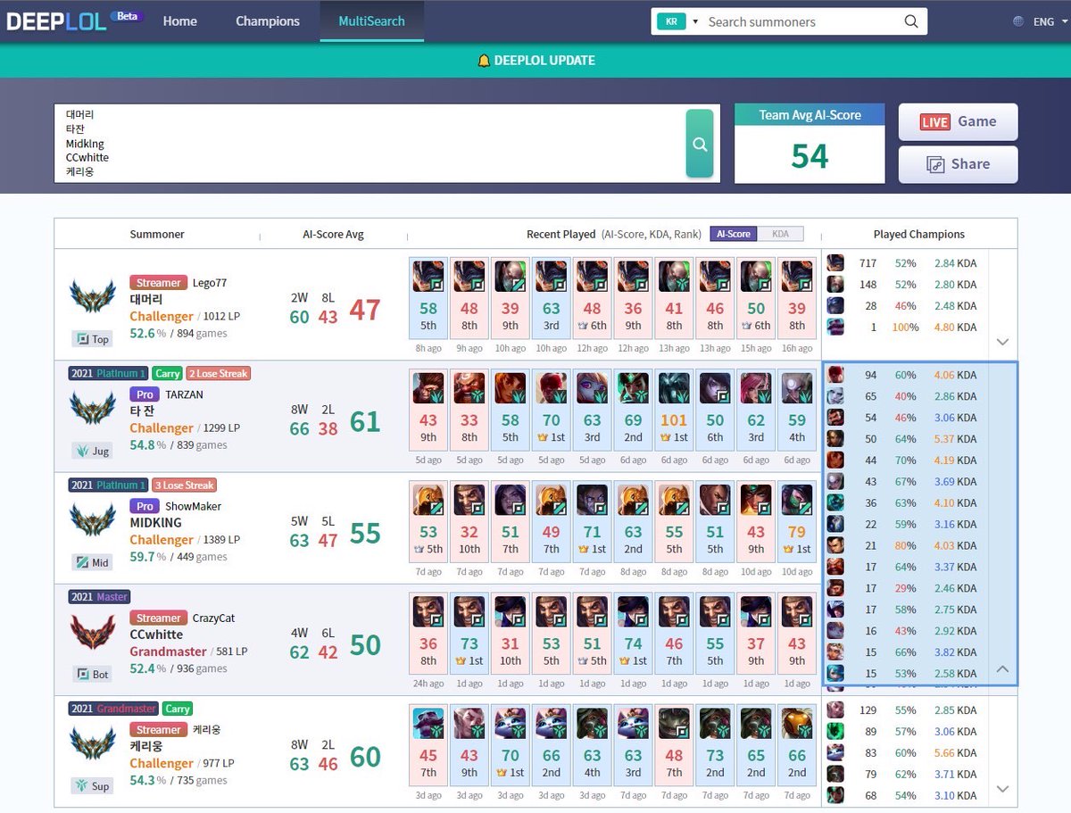Click the Challenger emblem of 케리웅
The image size is (1071, 813).
pyautogui.click(x=93, y=744)
